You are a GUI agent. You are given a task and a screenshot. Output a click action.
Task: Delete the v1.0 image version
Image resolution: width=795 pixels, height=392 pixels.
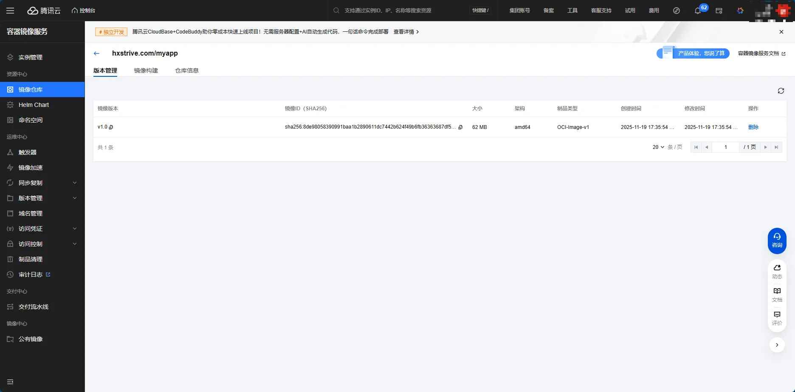[753, 127]
